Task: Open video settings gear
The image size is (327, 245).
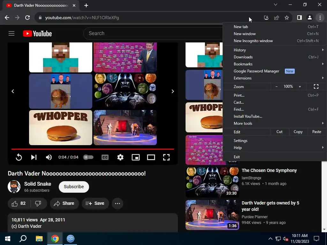Action: [x=120, y=157]
